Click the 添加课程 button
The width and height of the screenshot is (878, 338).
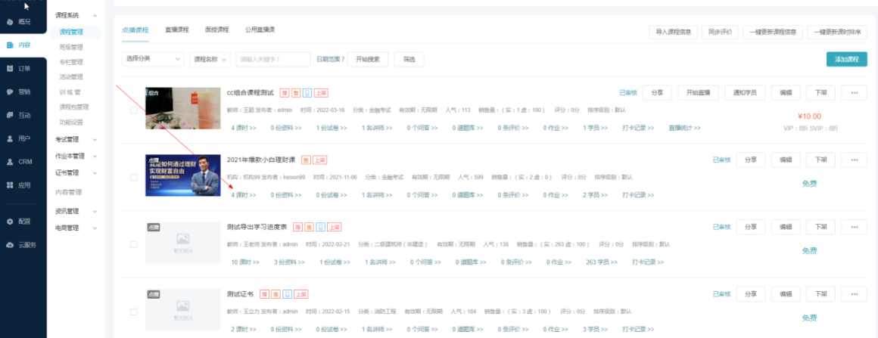[x=847, y=59]
